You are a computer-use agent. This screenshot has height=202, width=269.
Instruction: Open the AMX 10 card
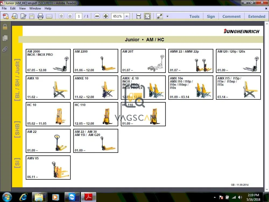pyautogui.click(x=48, y=88)
